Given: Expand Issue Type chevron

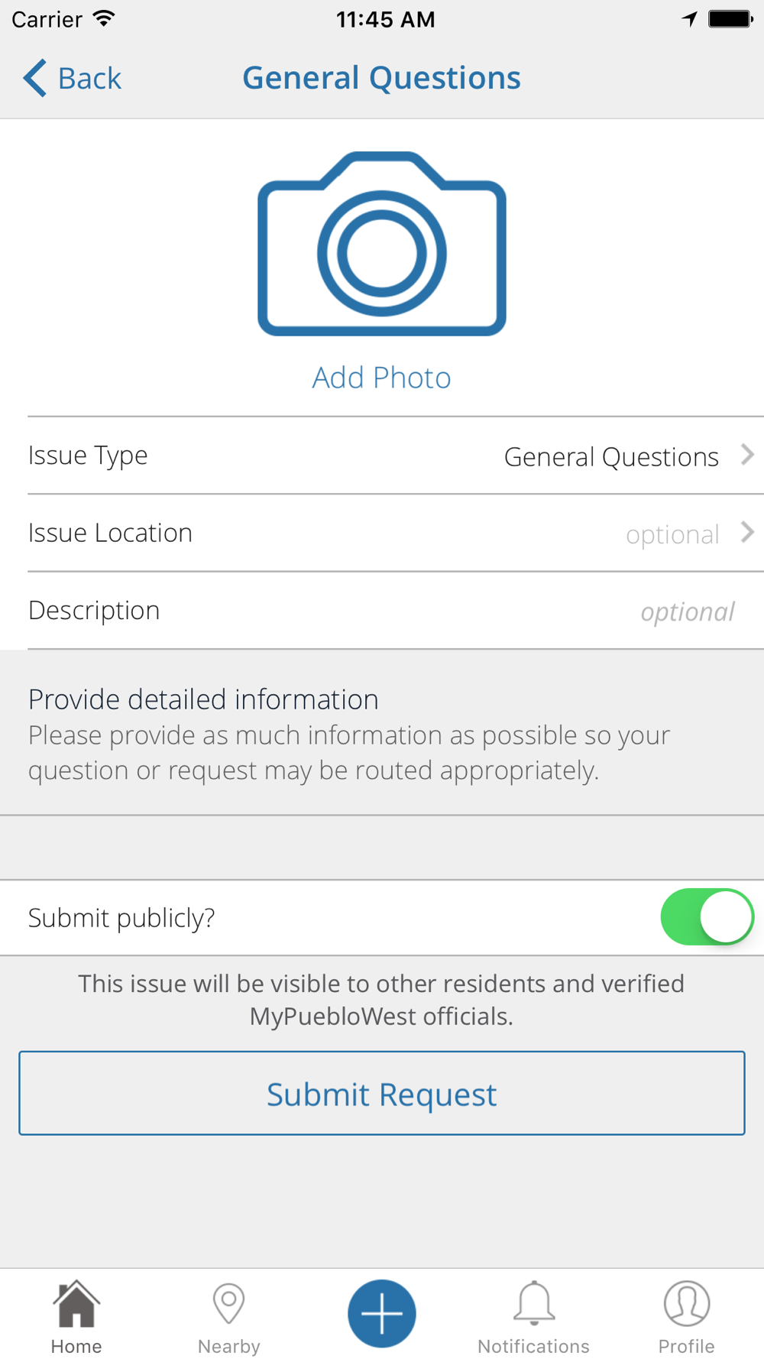Looking at the screenshot, I should (747, 455).
